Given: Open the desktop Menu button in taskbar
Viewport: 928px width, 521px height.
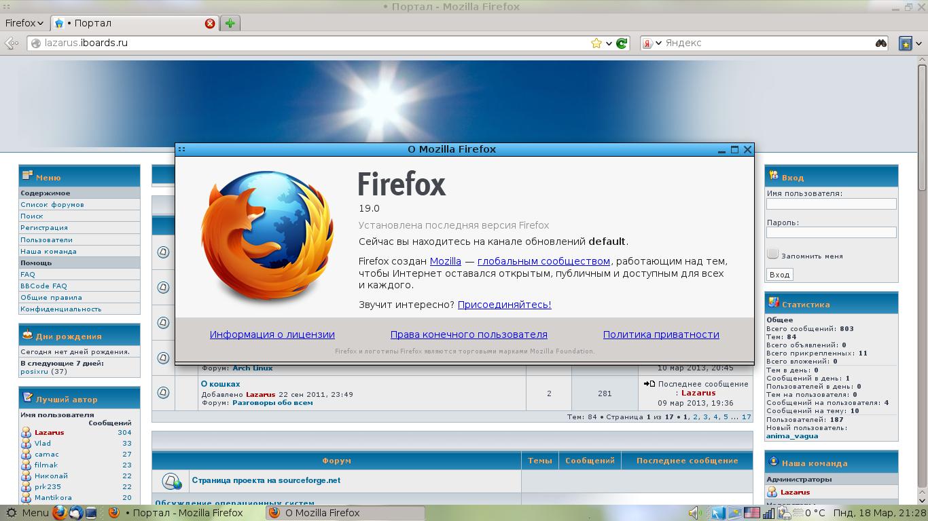Looking at the screenshot, I should pyautogui.click(x=27, y=513).
